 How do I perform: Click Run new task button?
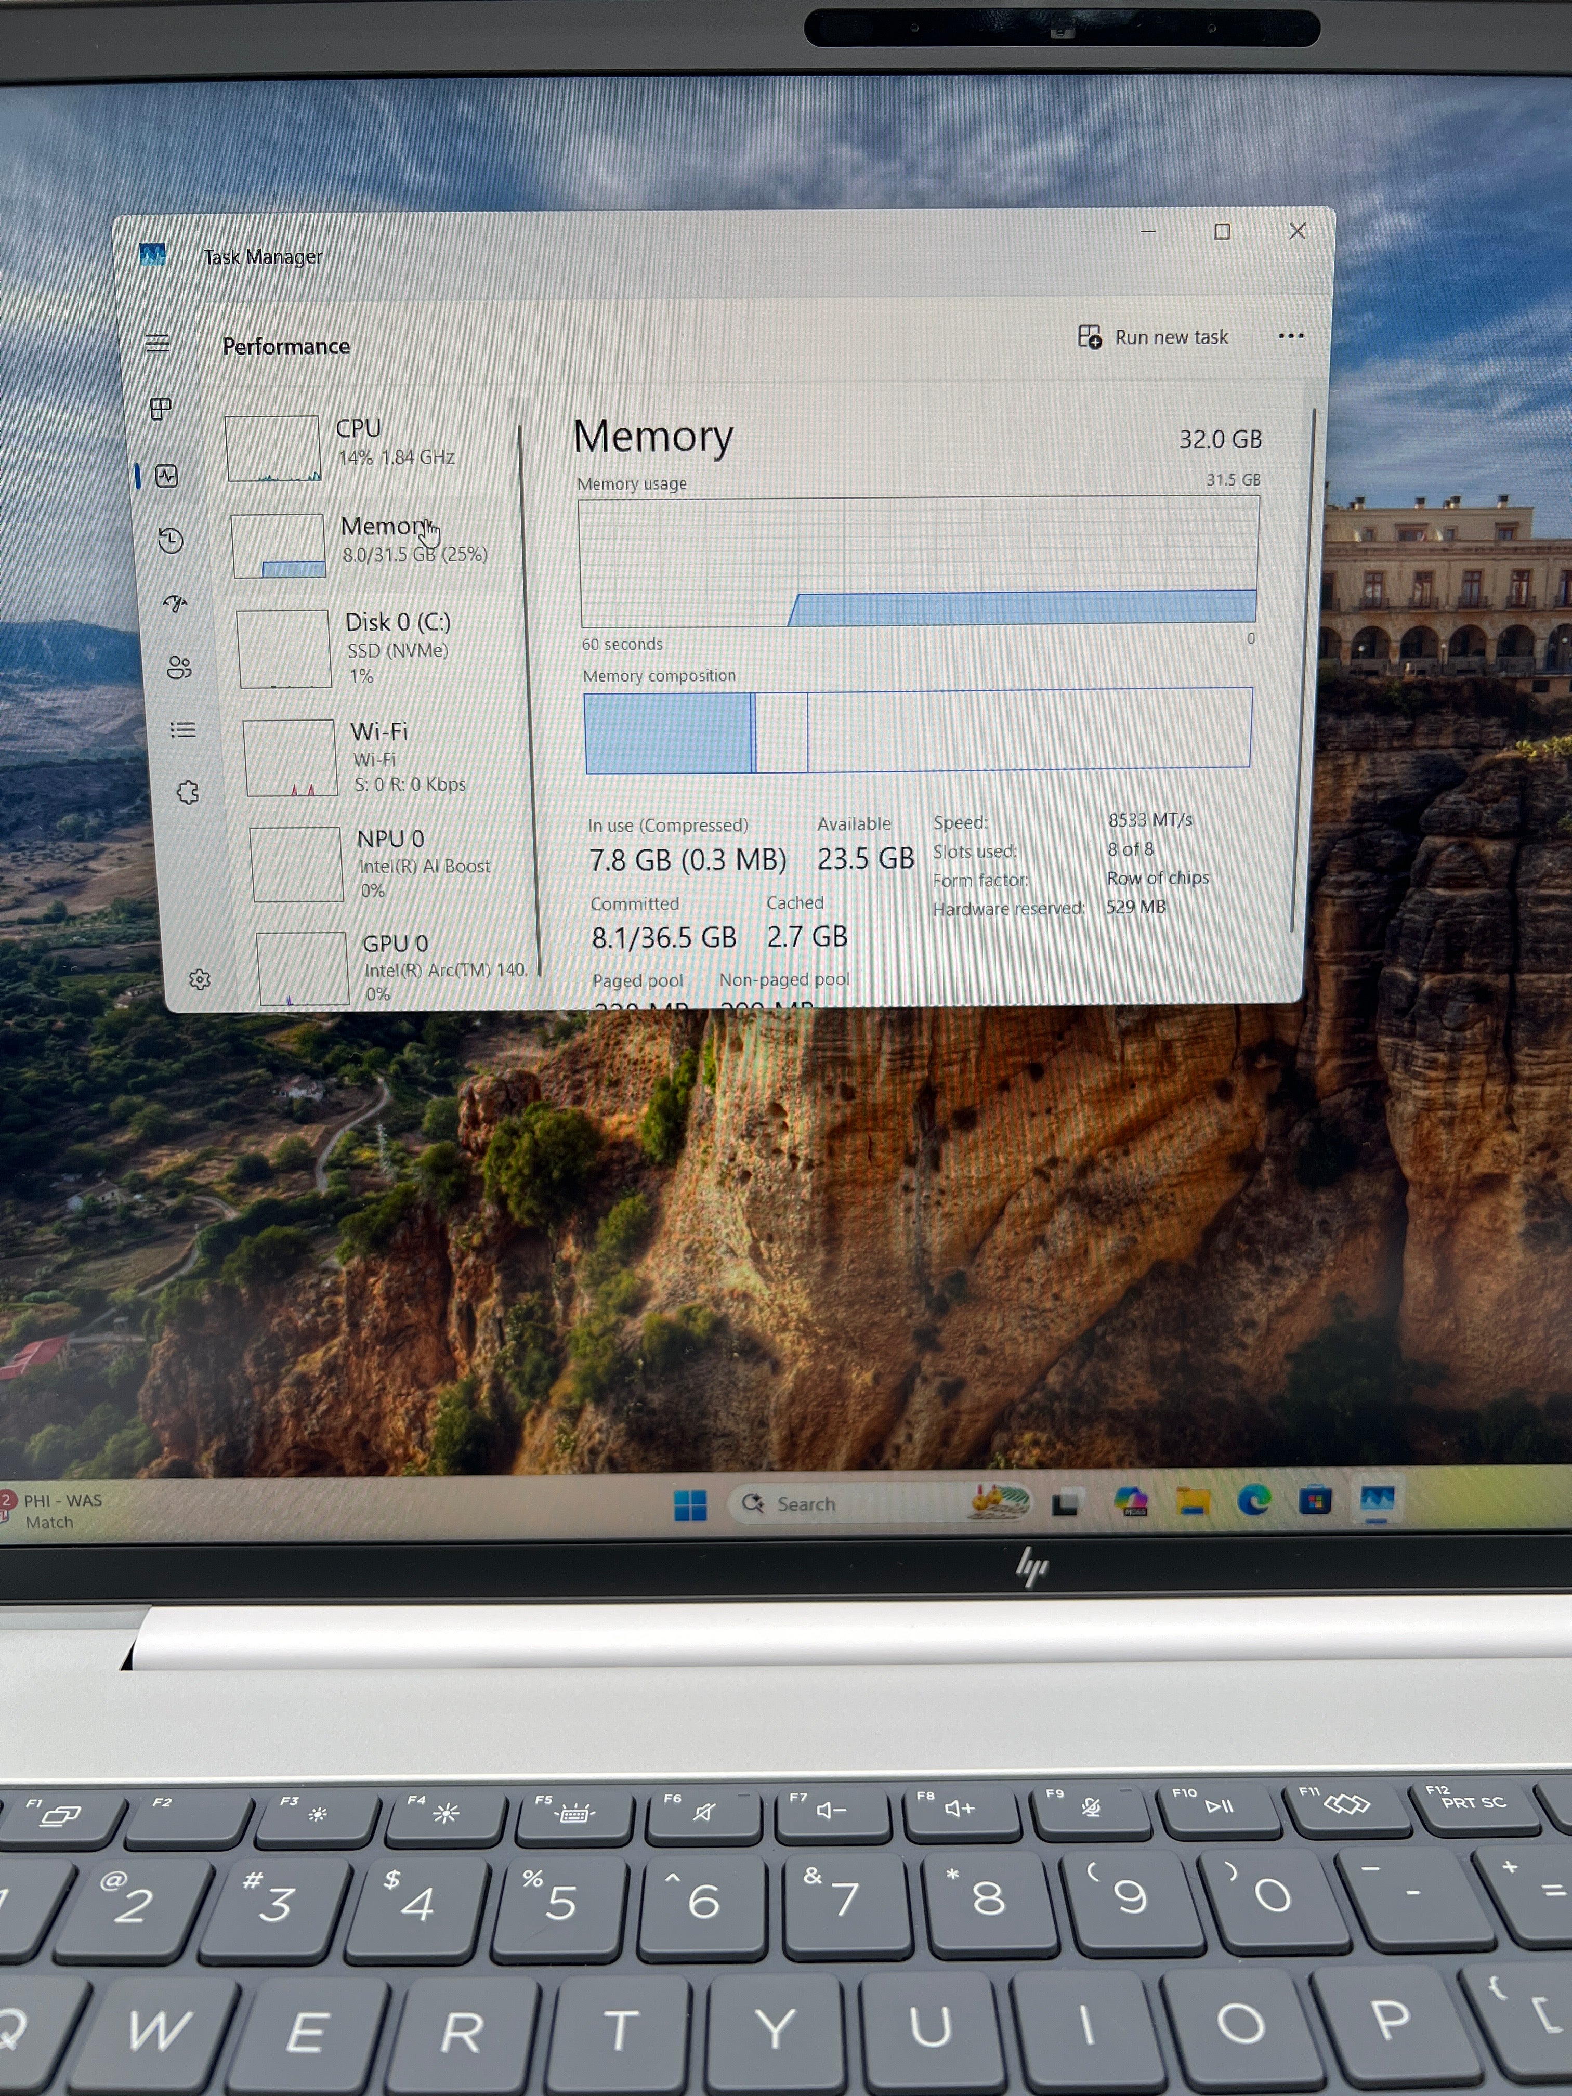(x=1153, y=337)
